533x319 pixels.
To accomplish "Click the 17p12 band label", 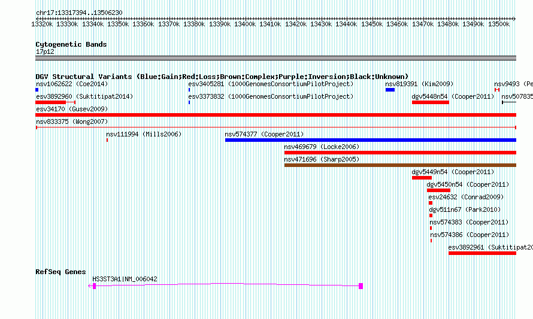I will click(x=45, y=51).
